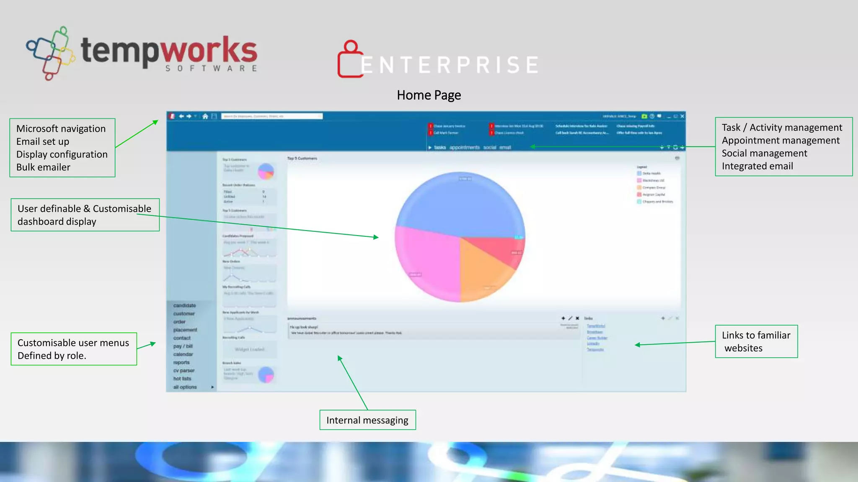Add a new link with the links plus icon
Screen dimensions: 858x482
pyautogui.click(x=663, y=318)
